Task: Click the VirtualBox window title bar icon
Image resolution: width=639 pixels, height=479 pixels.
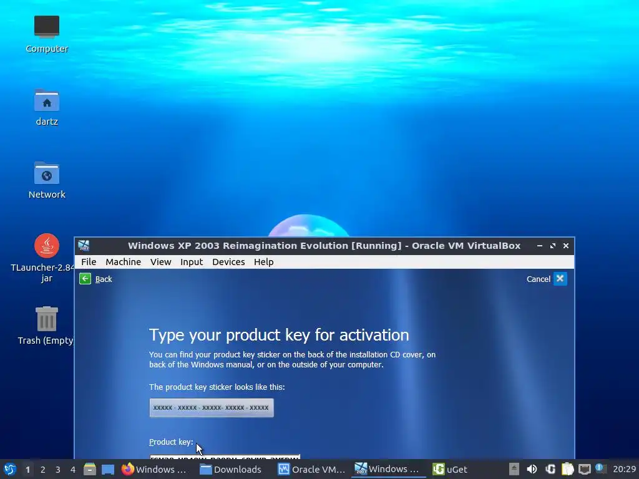Action: (x=84, y=246)
